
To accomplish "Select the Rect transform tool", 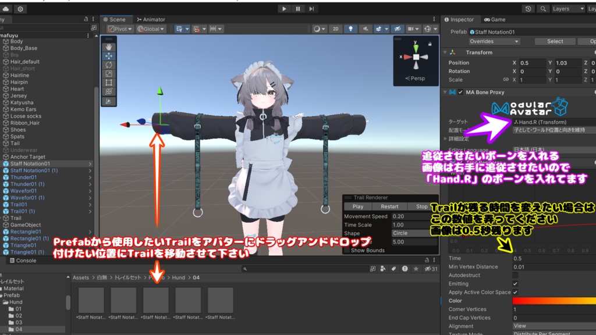I will tap(109, 83).
